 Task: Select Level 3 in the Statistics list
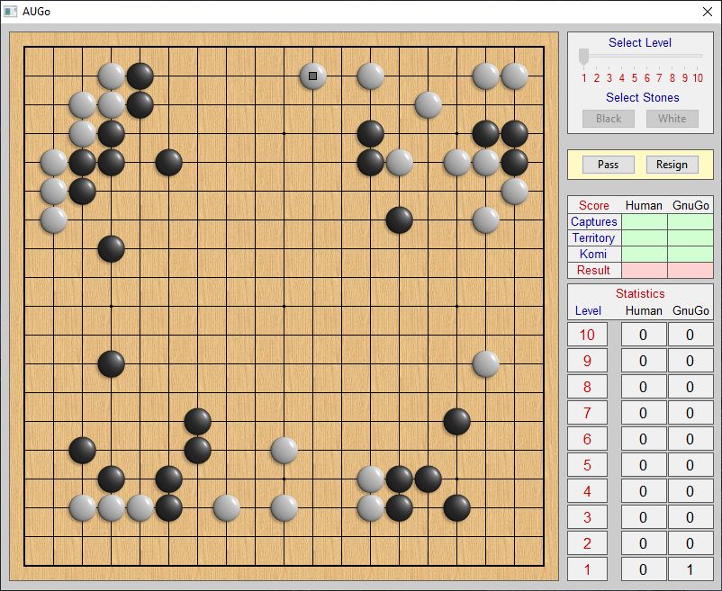coord(587,517)
